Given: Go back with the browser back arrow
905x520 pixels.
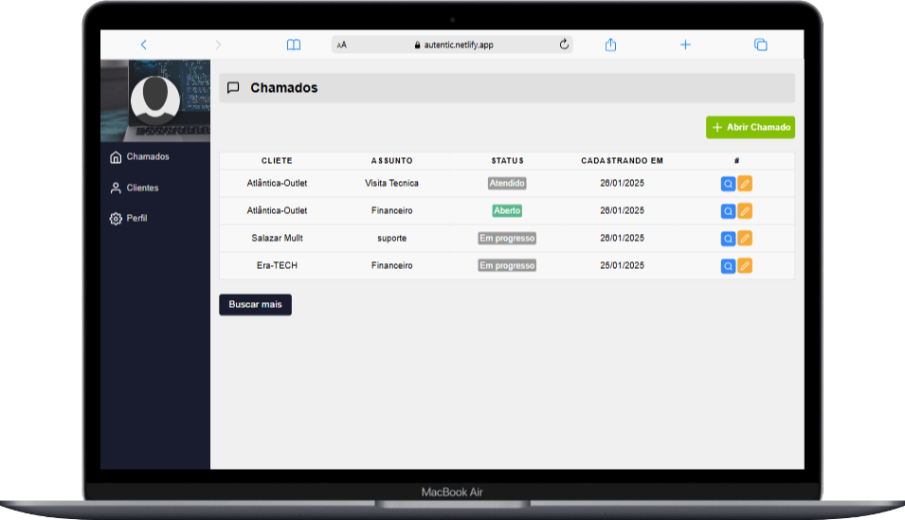Looking at the screenshot, I should (144, 45).
